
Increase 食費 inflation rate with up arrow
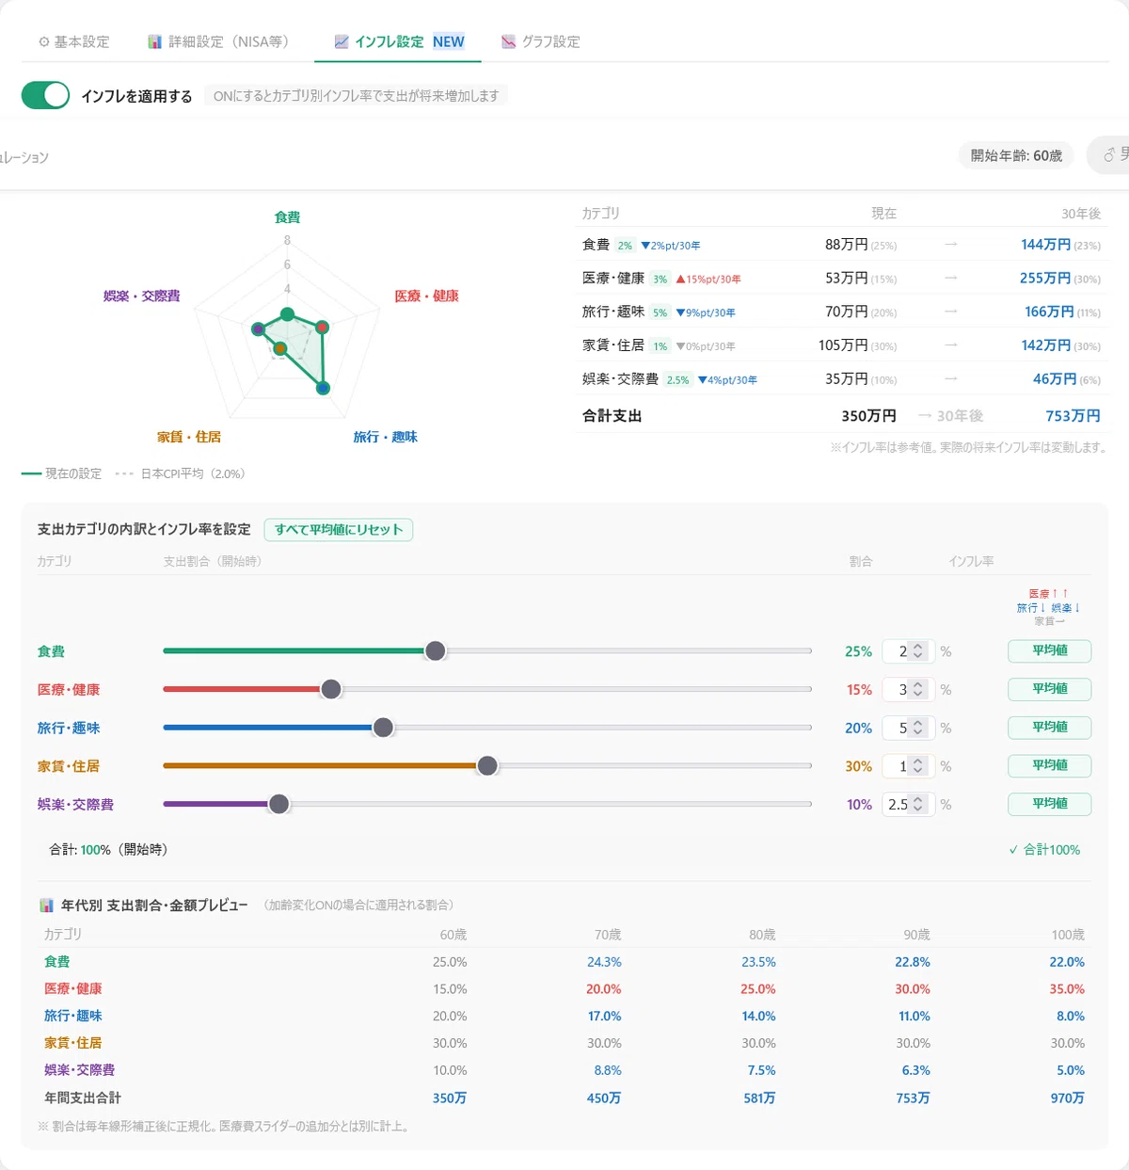pyautogui.click(x=919, y=646)
